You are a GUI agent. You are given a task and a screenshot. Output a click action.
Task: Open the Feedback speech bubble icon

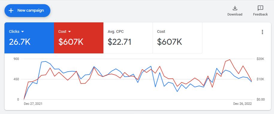point(261,8)
